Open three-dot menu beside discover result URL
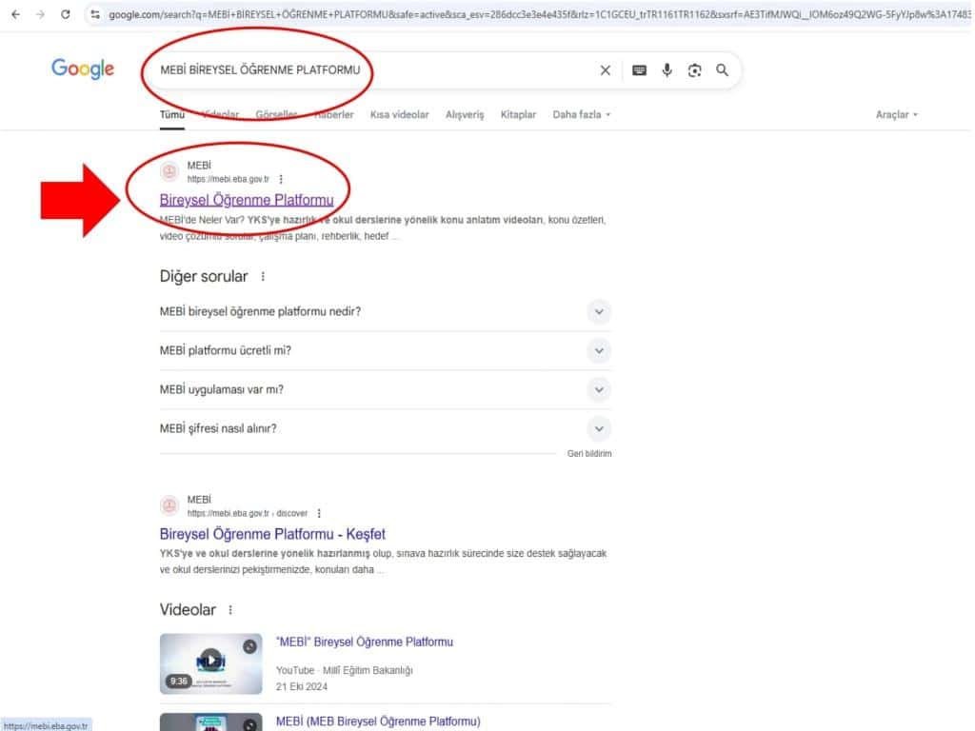 tap(319, 513)
